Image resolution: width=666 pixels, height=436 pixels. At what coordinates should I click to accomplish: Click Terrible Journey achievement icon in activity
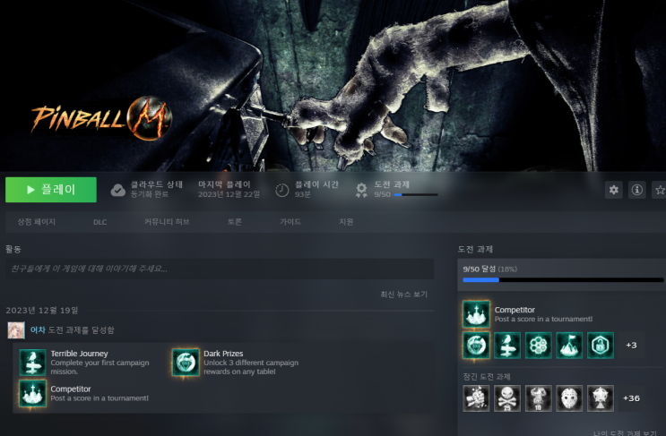pos(32,363)
